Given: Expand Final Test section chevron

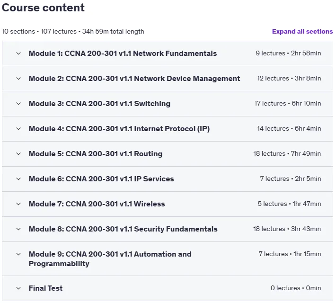Looking at the screenshot, I should coord(18,288).
